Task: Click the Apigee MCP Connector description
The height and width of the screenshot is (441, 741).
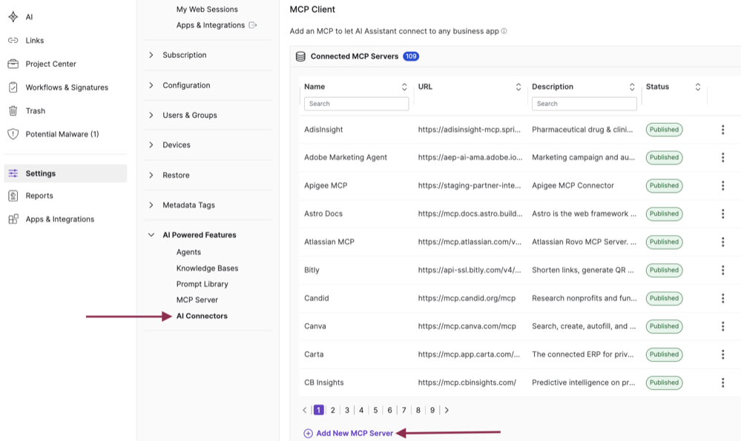Action: tap(573, 185)
